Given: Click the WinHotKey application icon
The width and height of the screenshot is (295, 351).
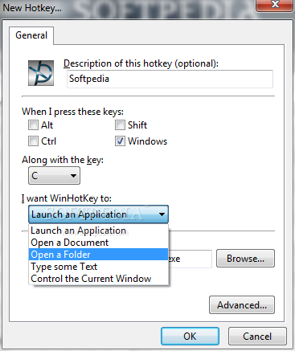Looking at the screenshot, I should tap(41, 73).
